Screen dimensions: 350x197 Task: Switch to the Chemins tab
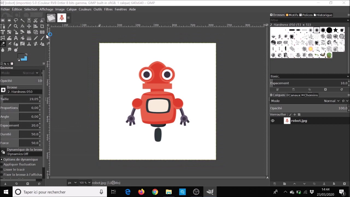310,95
